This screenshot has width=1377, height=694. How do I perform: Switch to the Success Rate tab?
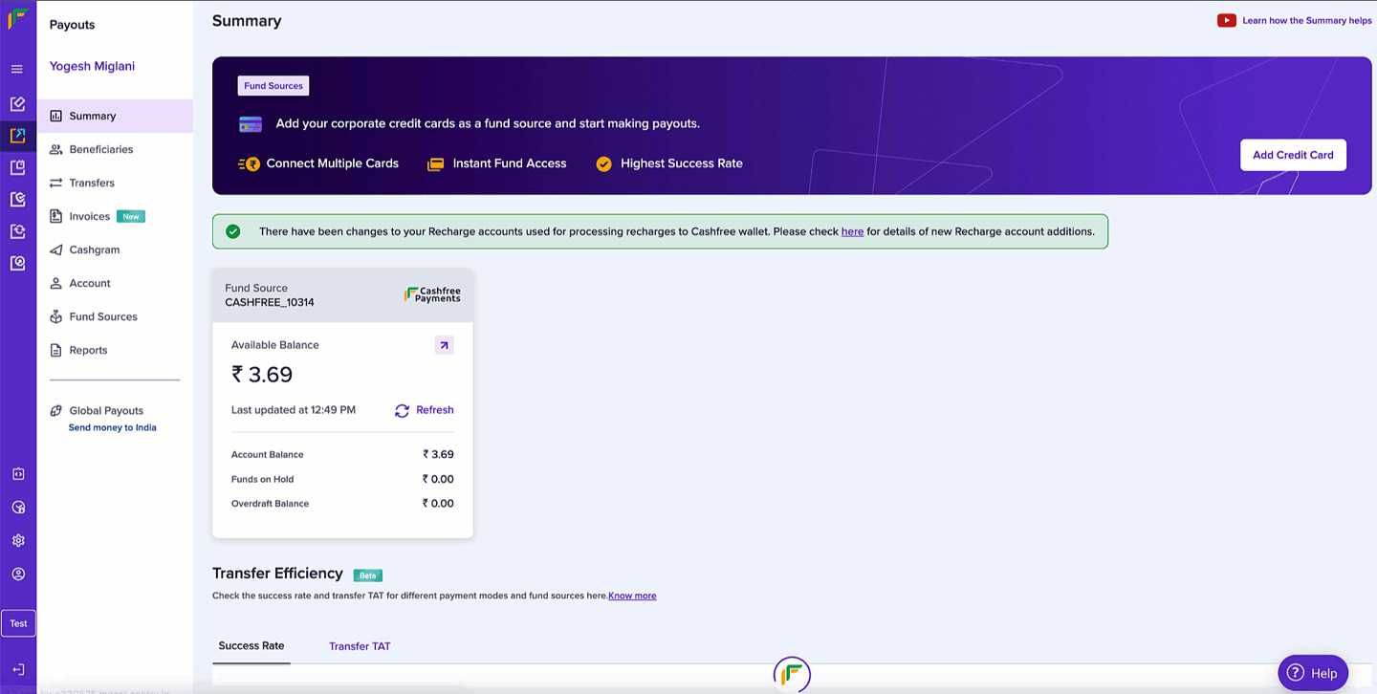point(251,646)
